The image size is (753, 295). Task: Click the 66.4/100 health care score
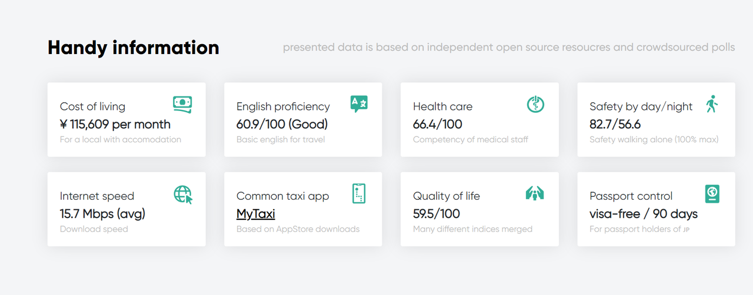[x=438, y=124]
